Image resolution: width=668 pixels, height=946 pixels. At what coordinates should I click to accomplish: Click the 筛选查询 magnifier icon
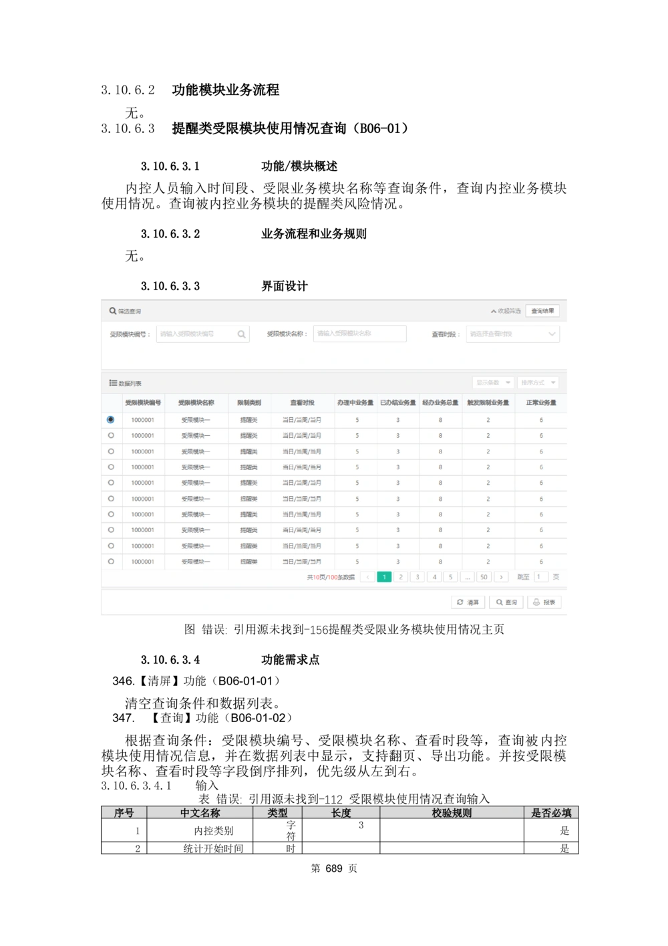113,311
